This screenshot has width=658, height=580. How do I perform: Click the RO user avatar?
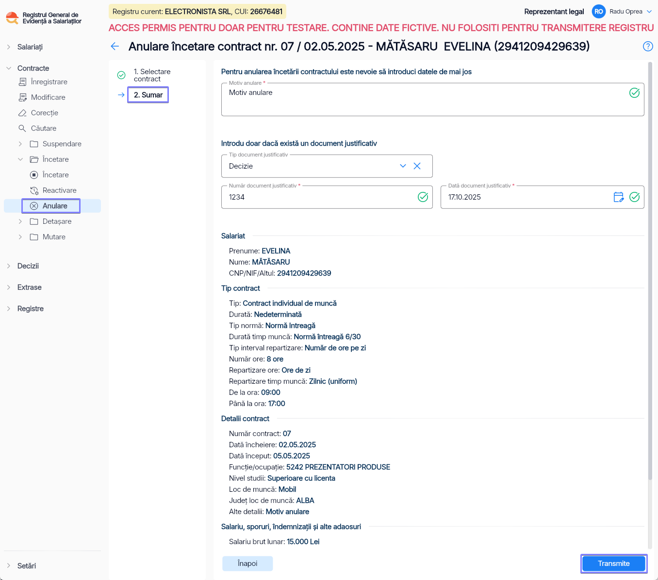point(599,12)
